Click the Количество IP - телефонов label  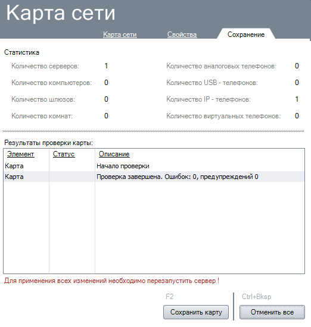(209, 99)
